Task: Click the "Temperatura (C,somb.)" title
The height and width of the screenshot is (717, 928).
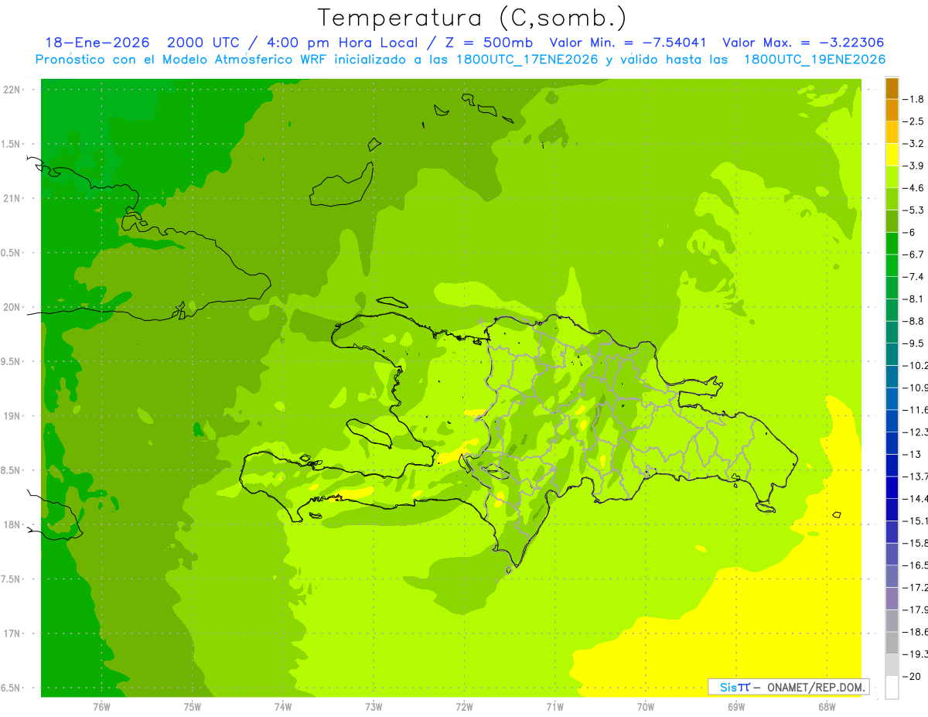Action: pos(473,18)
